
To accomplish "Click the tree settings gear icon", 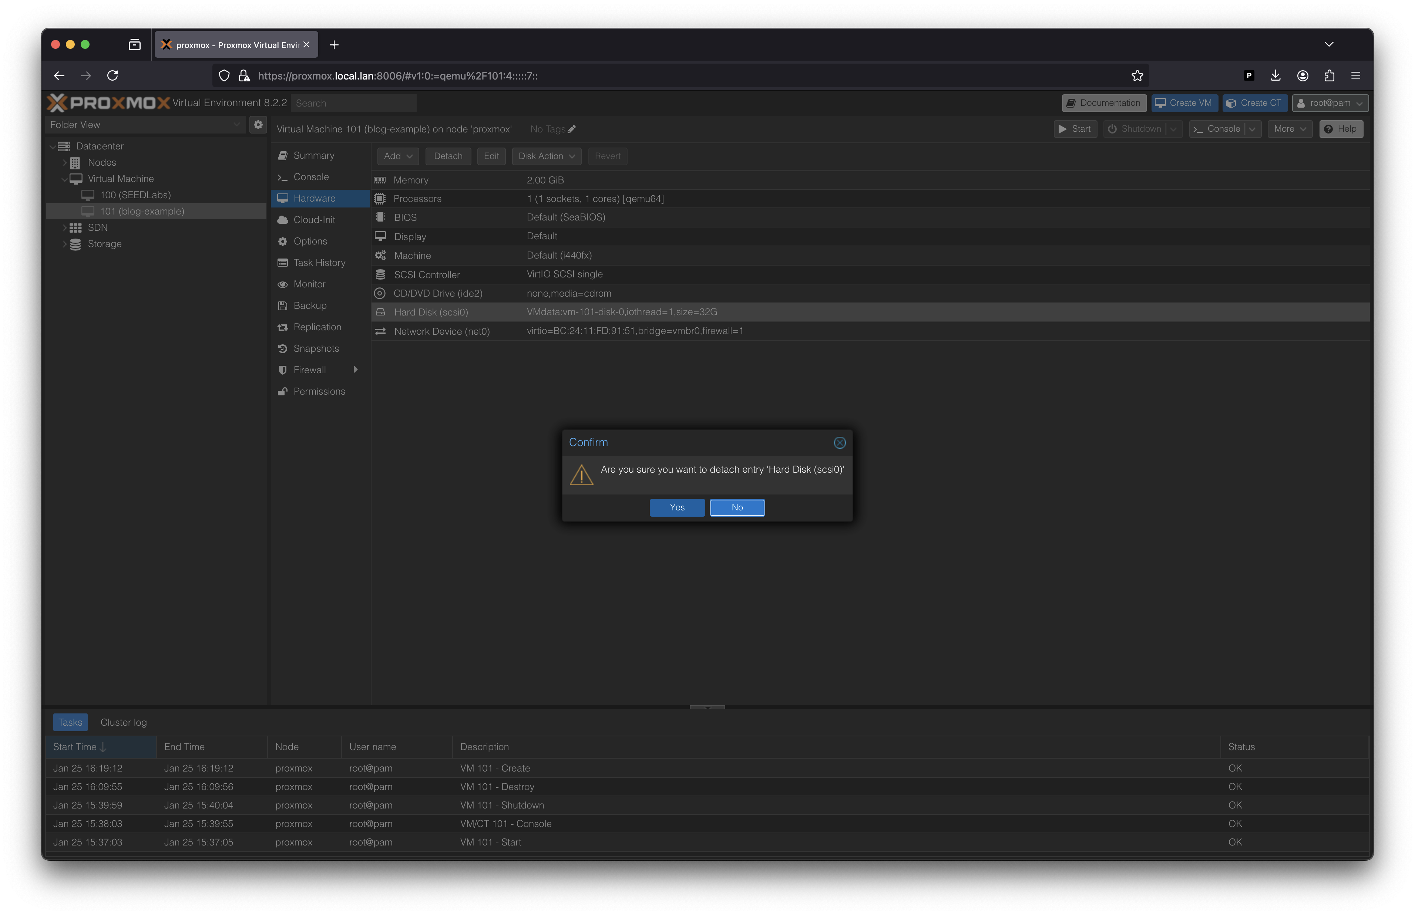I will (x=258, y=125).
